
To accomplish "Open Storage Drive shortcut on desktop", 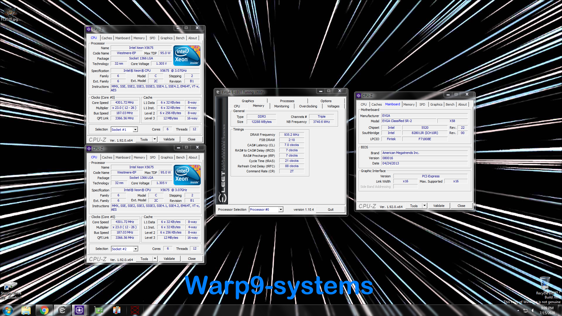I will click(x=11, y=290).
